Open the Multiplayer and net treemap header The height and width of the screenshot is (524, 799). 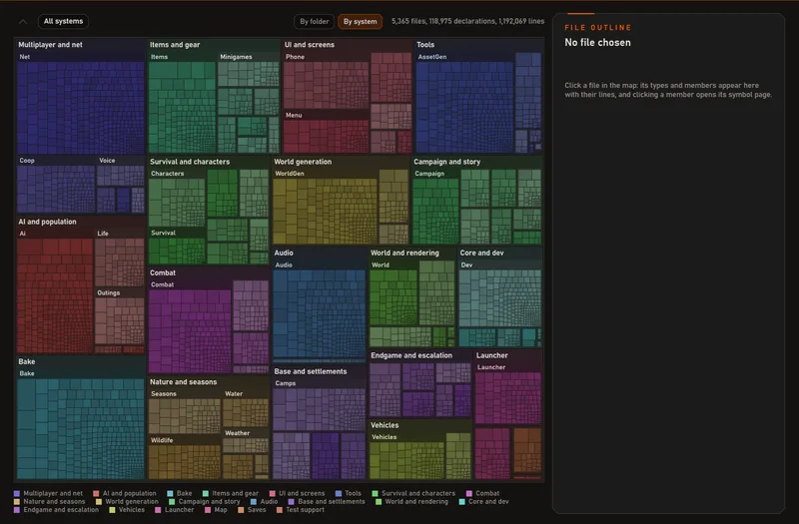click(x=51, y=45)
